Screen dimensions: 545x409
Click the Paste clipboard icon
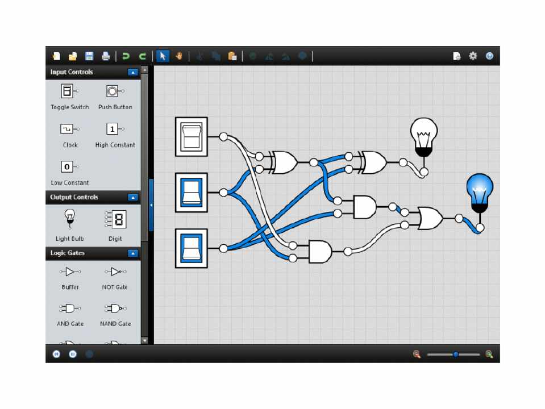[x=232, y=56]
